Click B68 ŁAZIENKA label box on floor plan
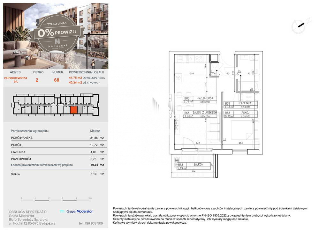 click(240, 105)
